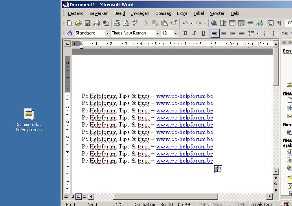Click the Paste Options smart tag
This screenshot has height=206, width=292.
[x=218, y=169]
